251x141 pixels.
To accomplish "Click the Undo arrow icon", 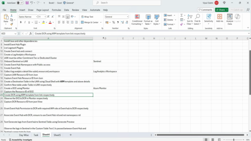I will click(32, 3).
